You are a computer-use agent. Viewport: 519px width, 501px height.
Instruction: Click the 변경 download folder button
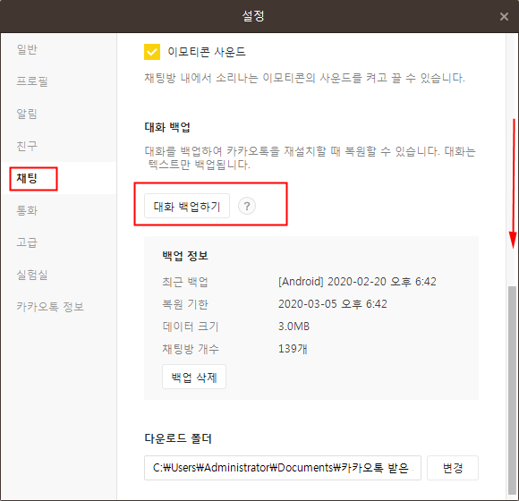click(453, 468)
